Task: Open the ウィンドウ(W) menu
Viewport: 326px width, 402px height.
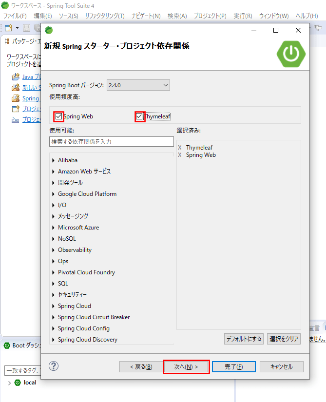Action: 274,16
